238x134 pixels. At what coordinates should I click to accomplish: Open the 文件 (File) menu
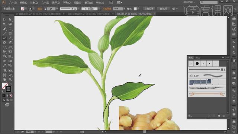coord(13,3)
